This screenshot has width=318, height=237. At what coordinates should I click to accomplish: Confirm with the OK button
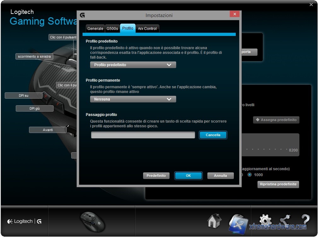[188, 176]
